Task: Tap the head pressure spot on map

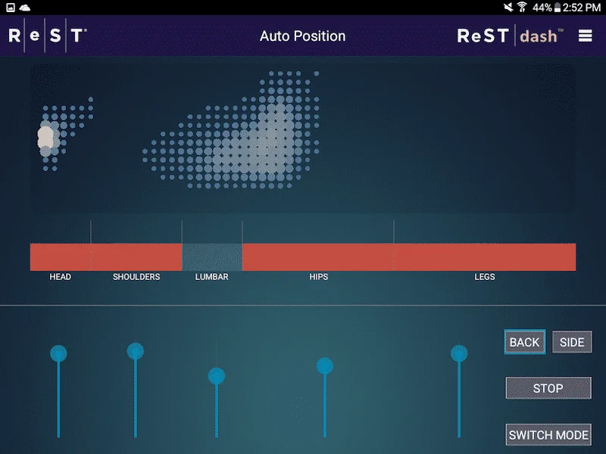Action: 45,138
